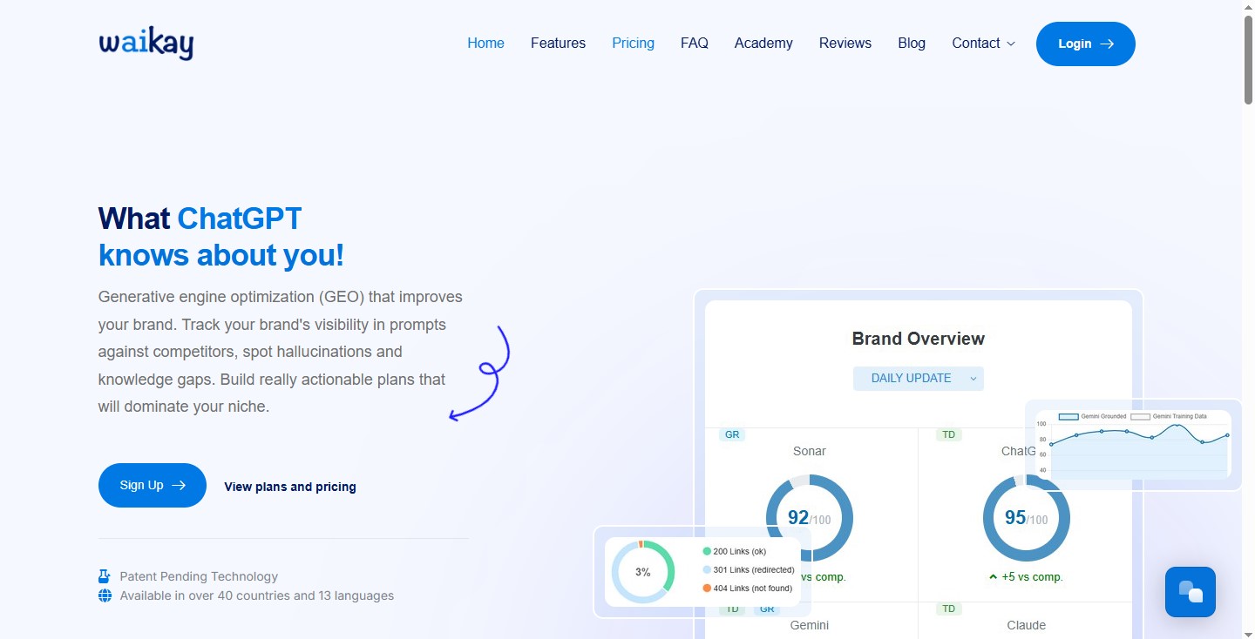Open the Pricing page from navigation
Image resolution: width=1255 pixels, height=639 pixels.
[633, 44]
